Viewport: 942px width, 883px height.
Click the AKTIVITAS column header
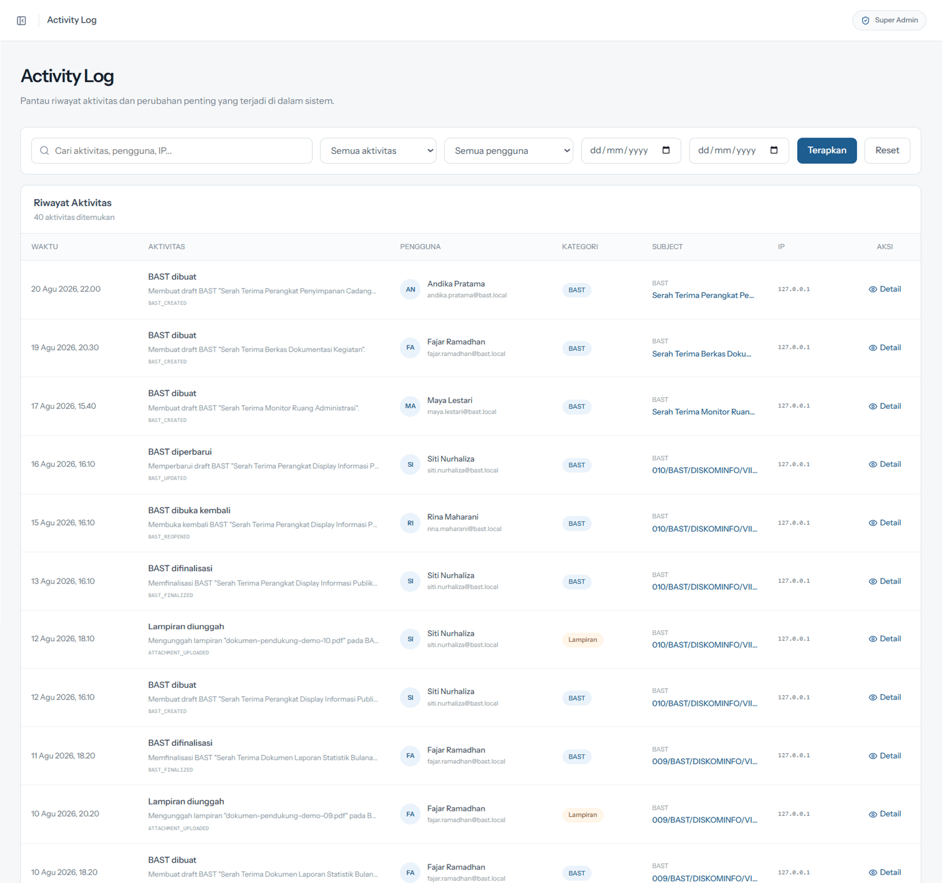pyautogui.click(x=166, y=247)
